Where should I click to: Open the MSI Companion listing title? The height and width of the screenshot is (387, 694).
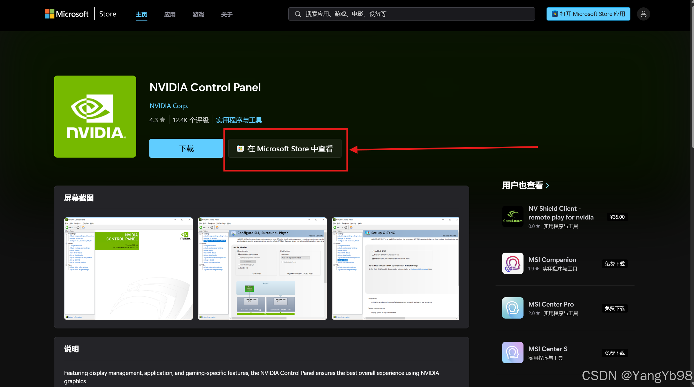point(552,259)
